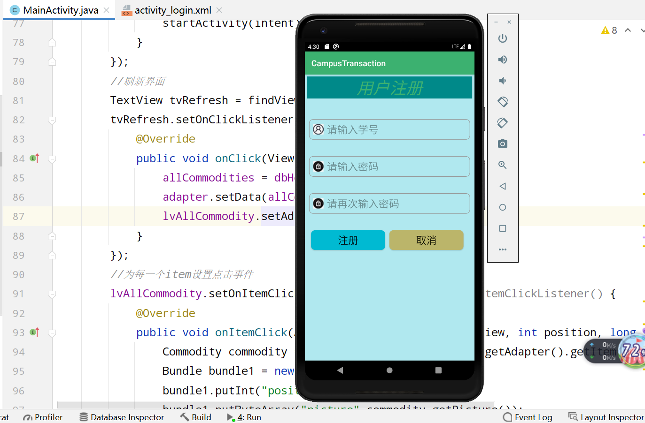Close the MainActivity.java tab
This screenshot has height=423, width=645.
coord(107,10)
